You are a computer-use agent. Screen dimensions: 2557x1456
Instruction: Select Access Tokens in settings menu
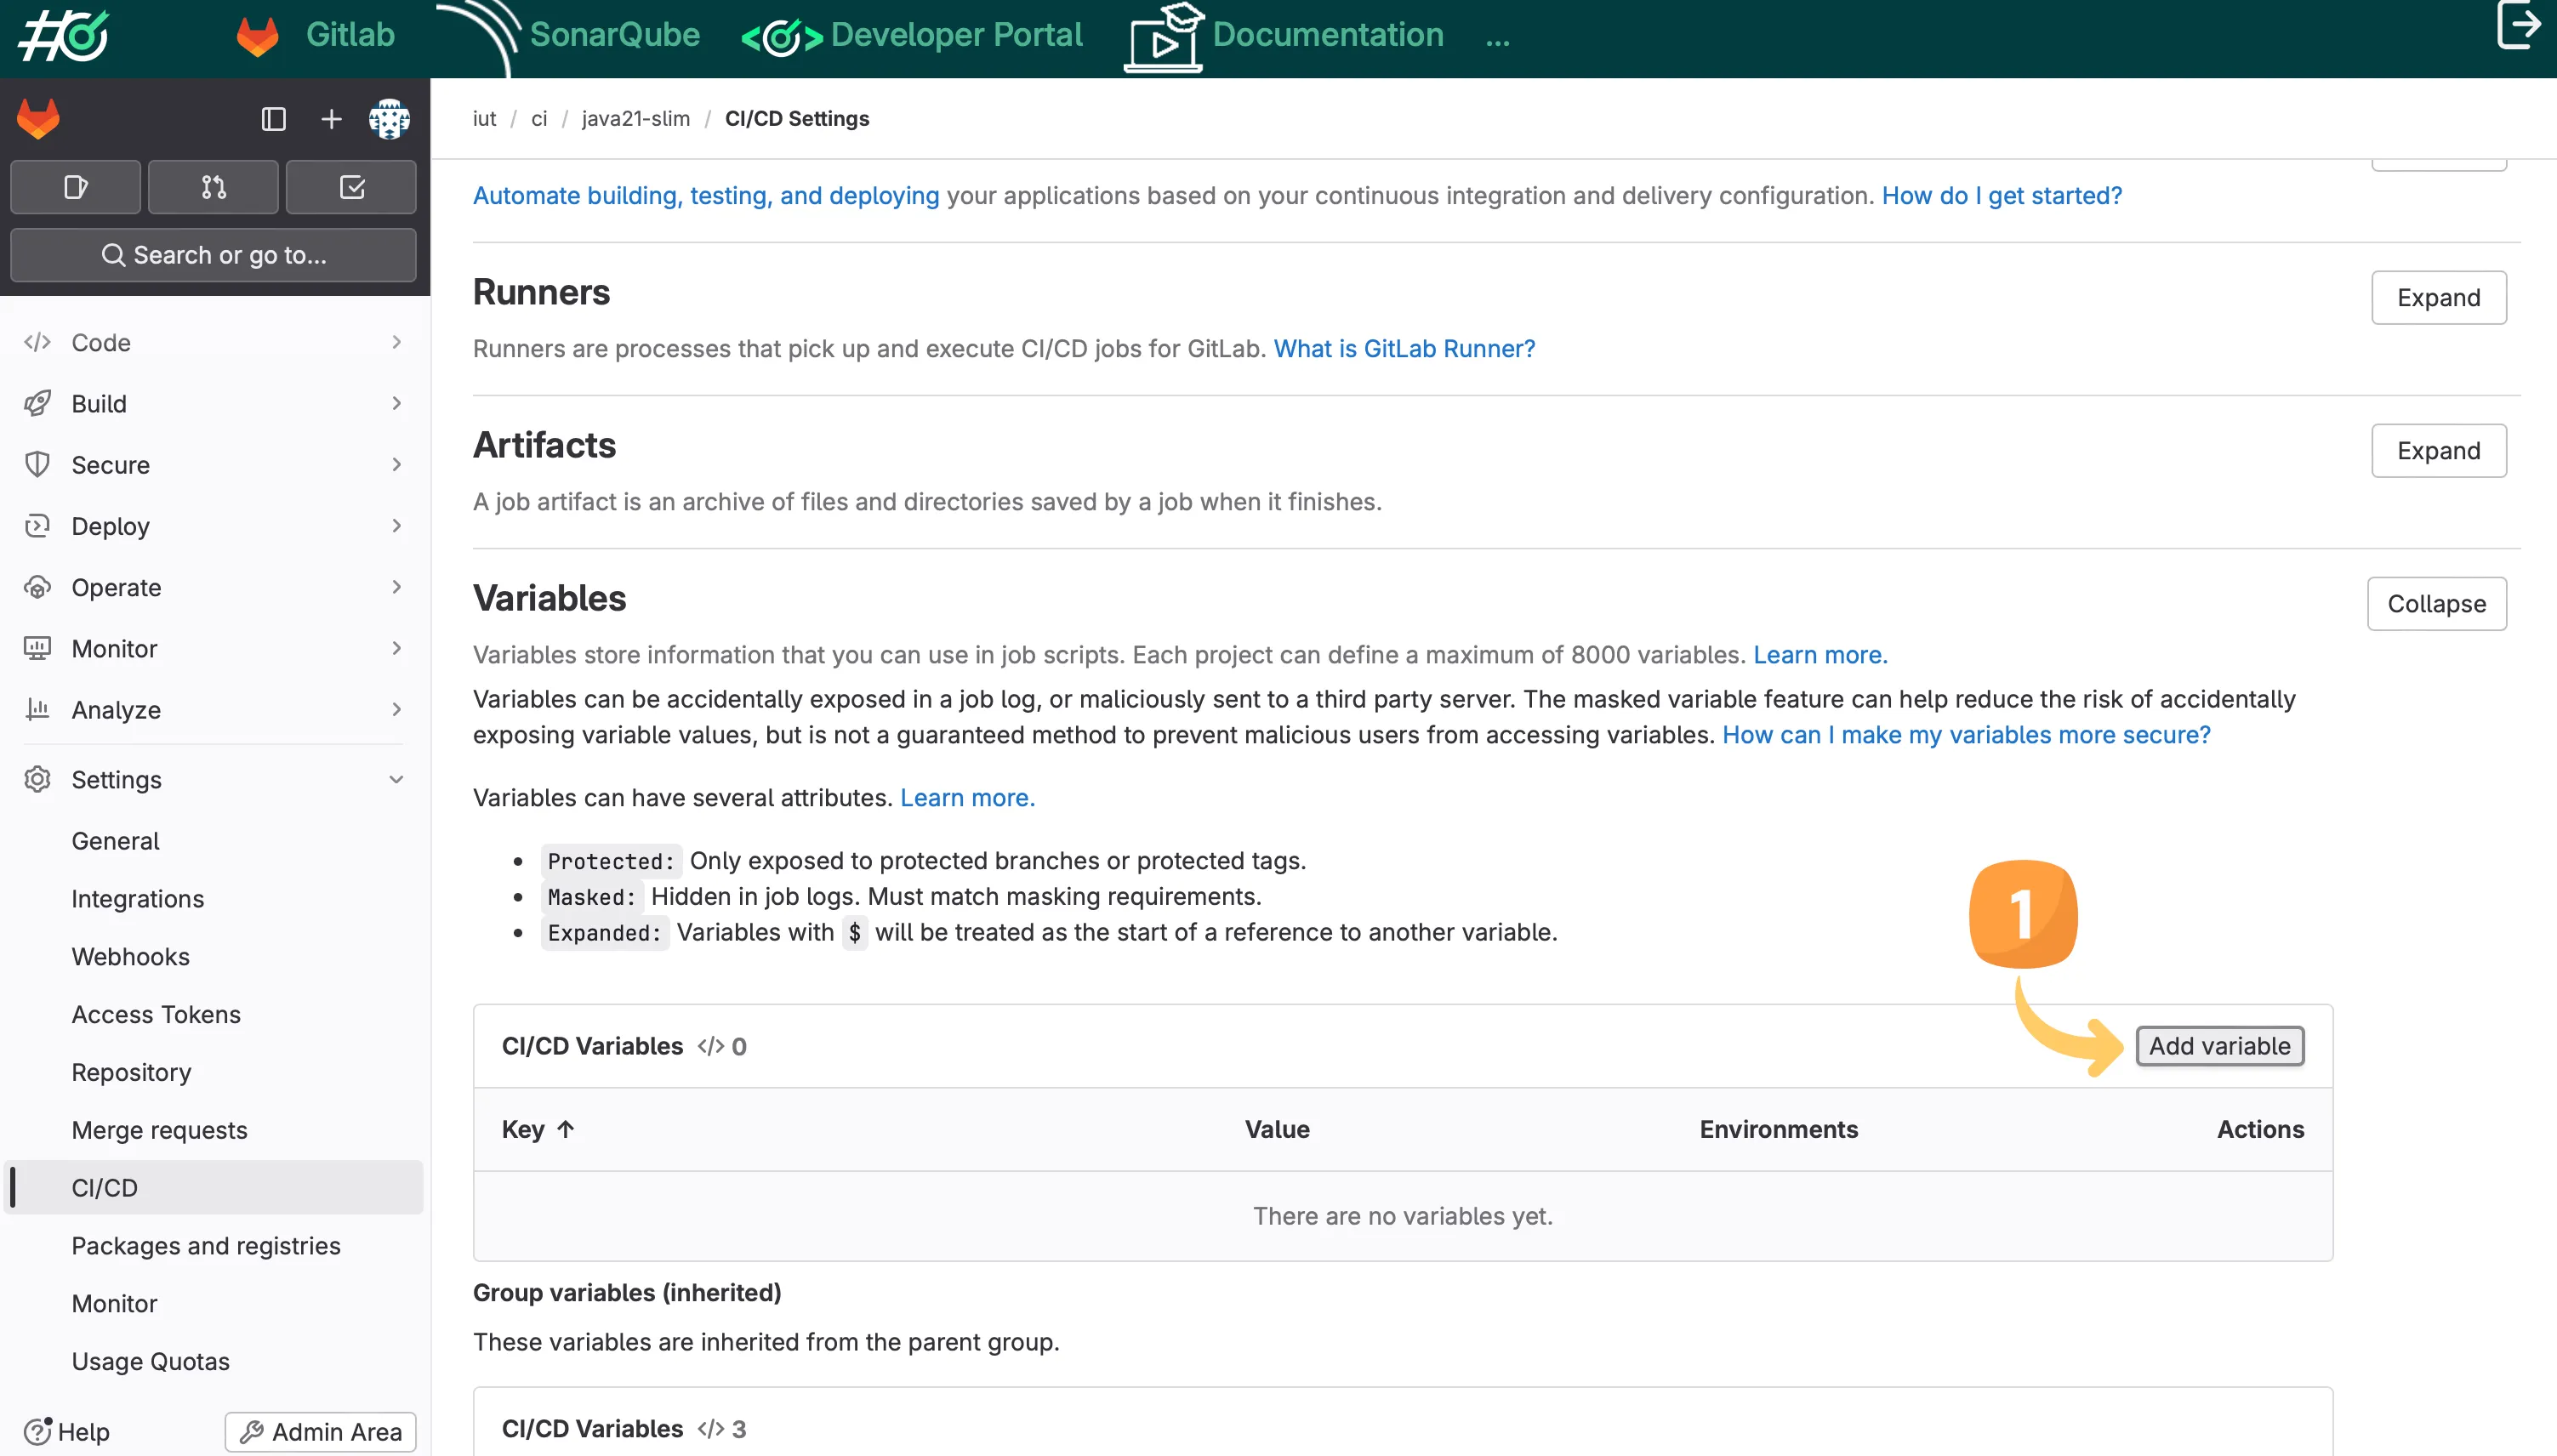pos(156,1014)
